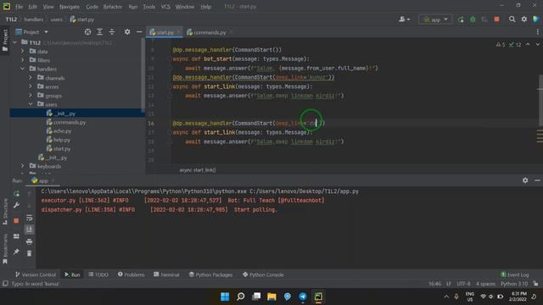543x305 pixels.
Task: Open the VCS menu
Action: pyautogui.click(x=165, y=7)
